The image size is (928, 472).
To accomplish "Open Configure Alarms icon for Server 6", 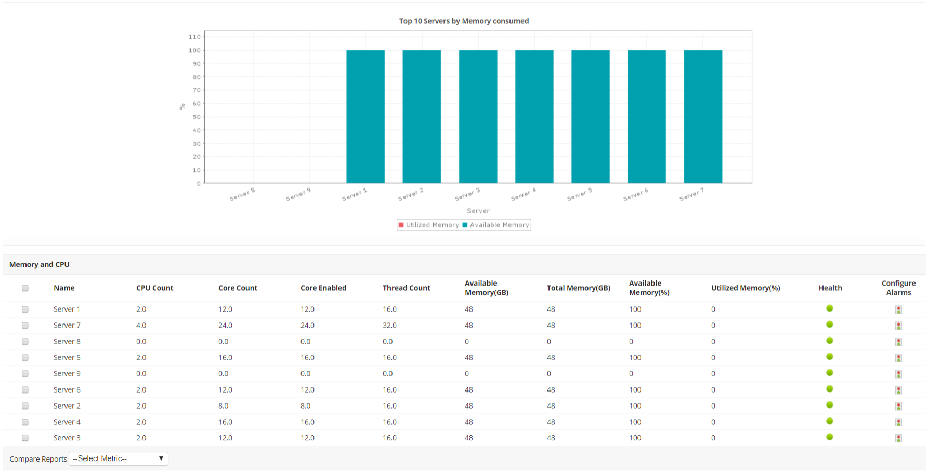I will 899,389.
